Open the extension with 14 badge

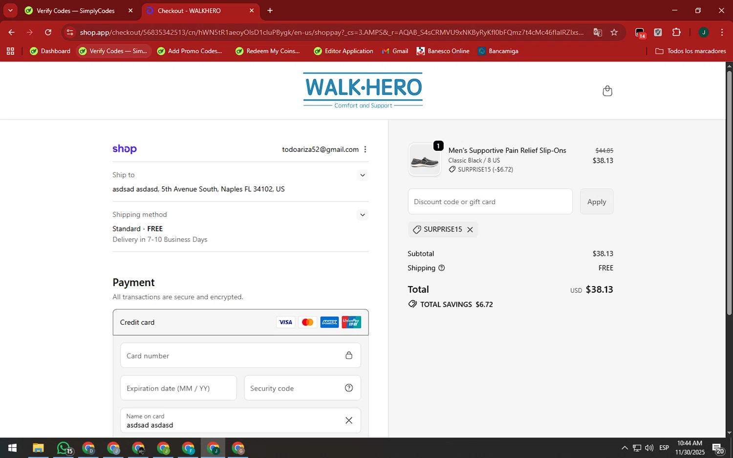[640, 33]
